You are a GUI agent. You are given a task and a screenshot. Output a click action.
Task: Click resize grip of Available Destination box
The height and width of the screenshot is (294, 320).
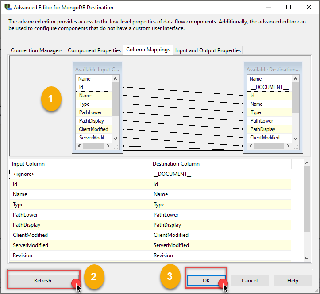(296, 147)
